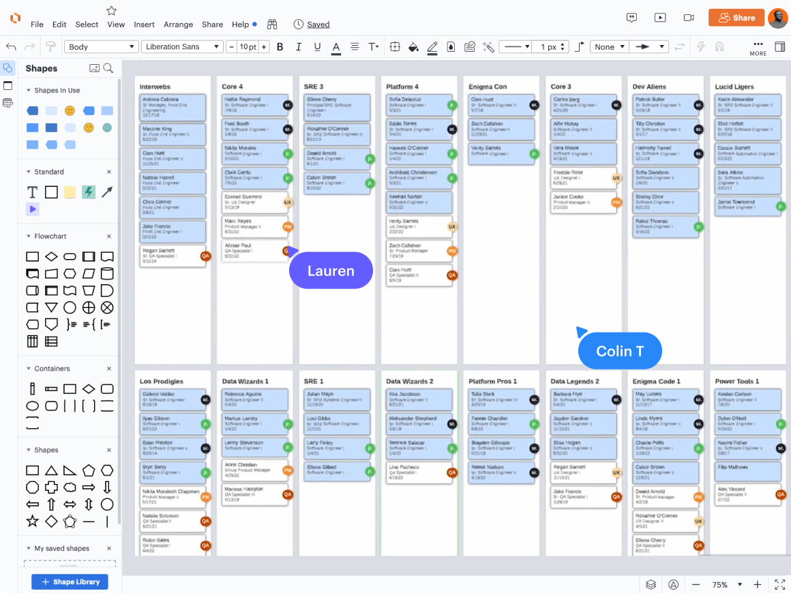Toggle underline text formatting

click(317, 47)
